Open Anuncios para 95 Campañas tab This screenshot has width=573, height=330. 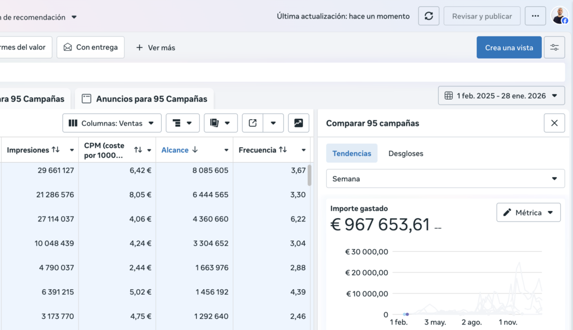click(x=145, y=99)
